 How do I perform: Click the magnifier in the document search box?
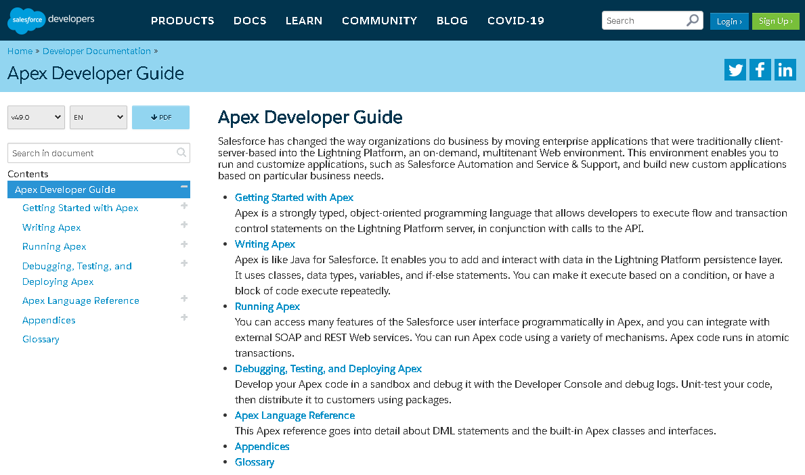click(x=181, y=153)
